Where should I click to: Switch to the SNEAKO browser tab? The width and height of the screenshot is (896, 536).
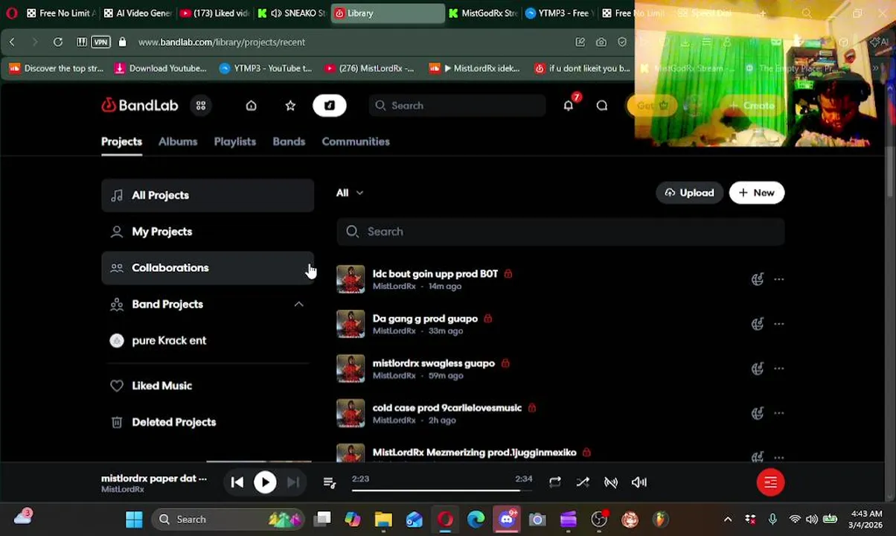pyautogui.click(x=292, y=13)
